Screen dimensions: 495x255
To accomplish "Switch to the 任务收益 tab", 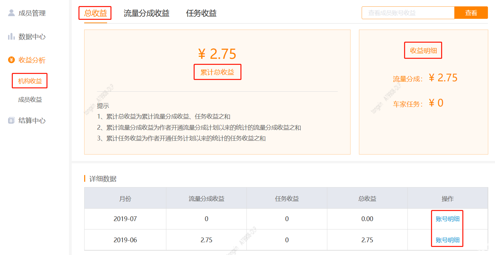I will [201, 13].
